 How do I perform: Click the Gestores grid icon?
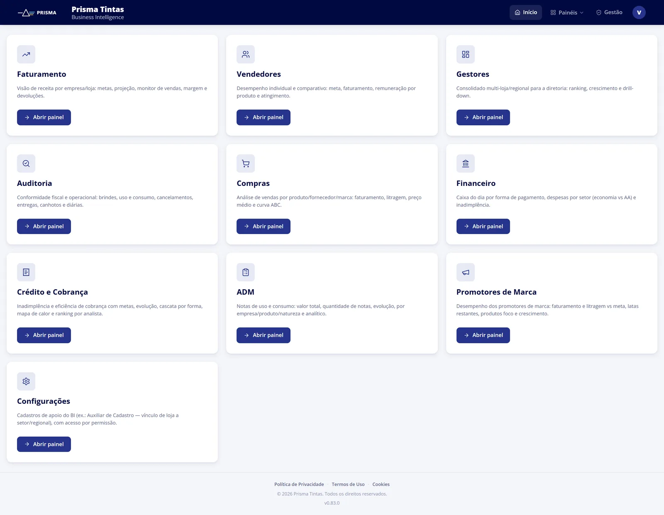(466, 54)
